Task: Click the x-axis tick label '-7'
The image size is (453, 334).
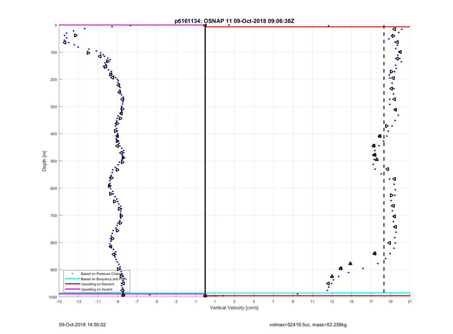Action: click(137, 302)
